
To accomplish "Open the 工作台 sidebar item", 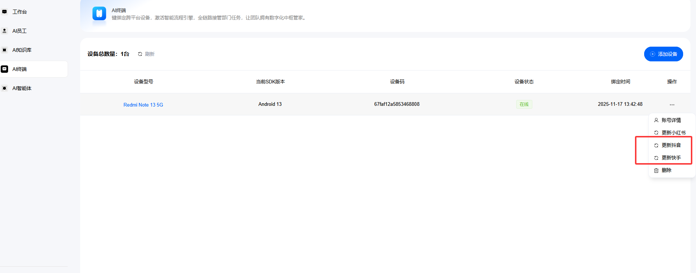I will coord(19,12).
